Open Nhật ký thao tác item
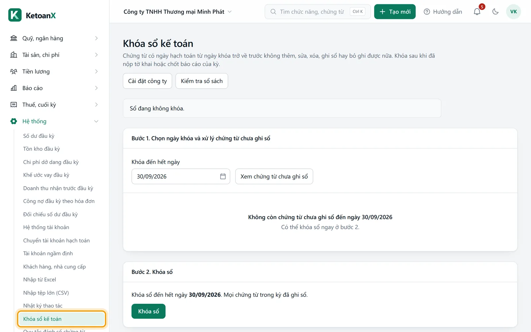The height and width of the screenshot is (332, 531). coord(43,306)
